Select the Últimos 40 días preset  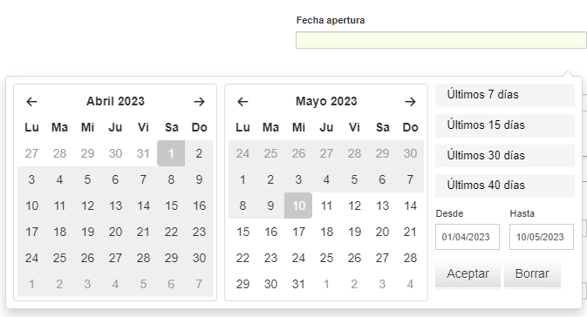[505, 185]
